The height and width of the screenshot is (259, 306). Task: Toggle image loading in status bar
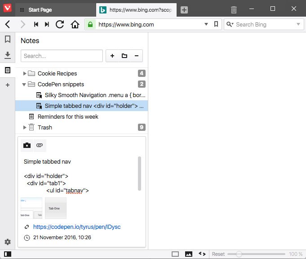pyautogui.click(x=189, y=254)
